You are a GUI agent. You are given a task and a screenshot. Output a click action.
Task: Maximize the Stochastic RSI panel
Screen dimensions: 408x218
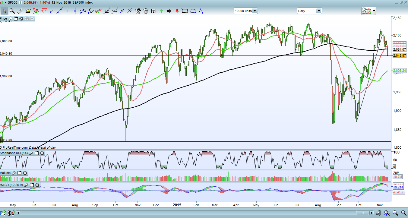tap(37, 153)
